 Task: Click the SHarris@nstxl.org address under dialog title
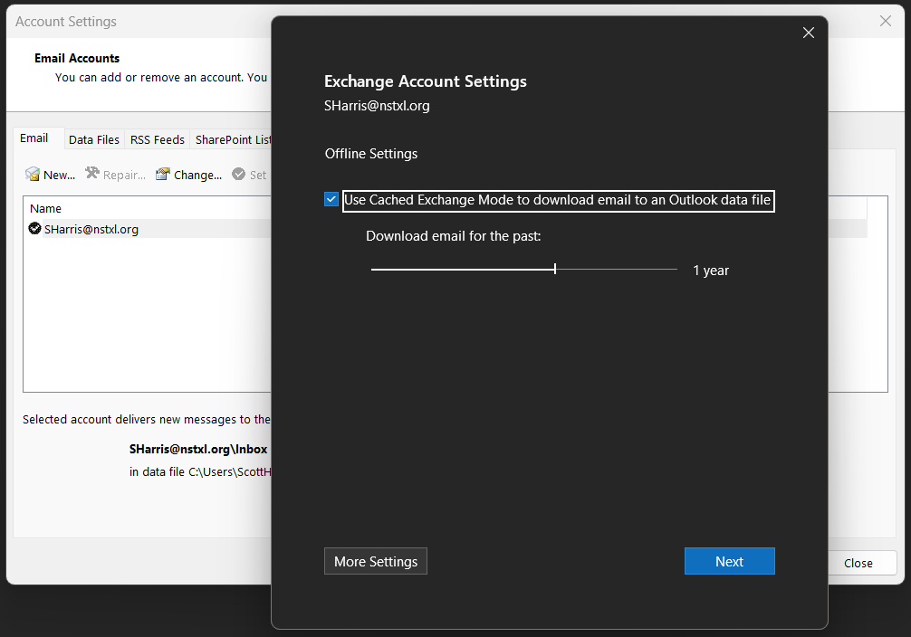[x=377, y=106]
